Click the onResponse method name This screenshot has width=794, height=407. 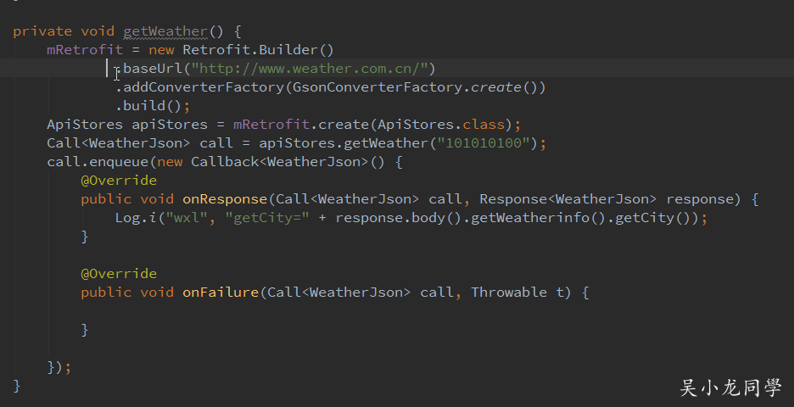click(x=224, y=199)
